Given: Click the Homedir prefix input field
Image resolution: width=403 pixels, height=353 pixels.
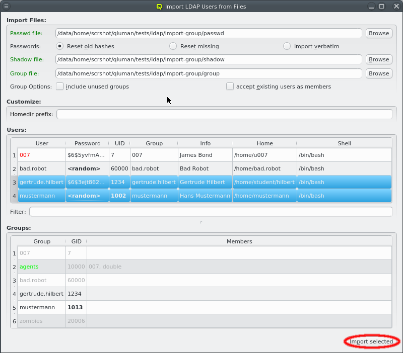Looking at the screenshot, I should [x=224, y=114].
